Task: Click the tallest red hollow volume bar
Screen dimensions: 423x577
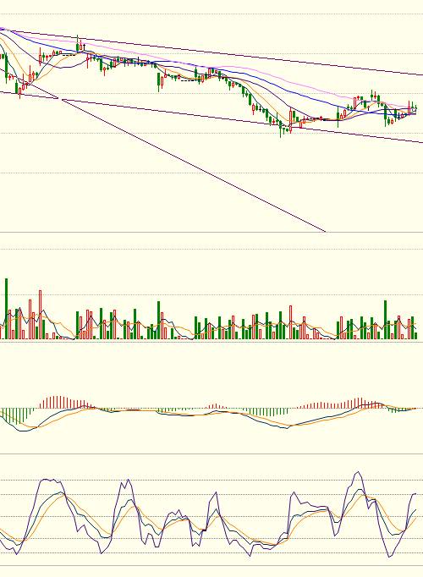Action: 40,315
